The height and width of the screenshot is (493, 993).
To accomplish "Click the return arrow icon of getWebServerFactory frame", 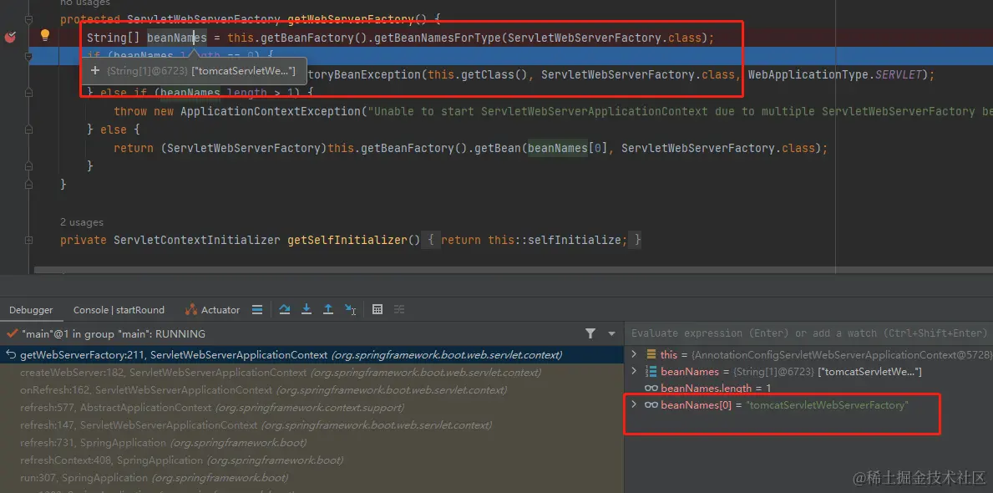I will [x=12, y=355].
